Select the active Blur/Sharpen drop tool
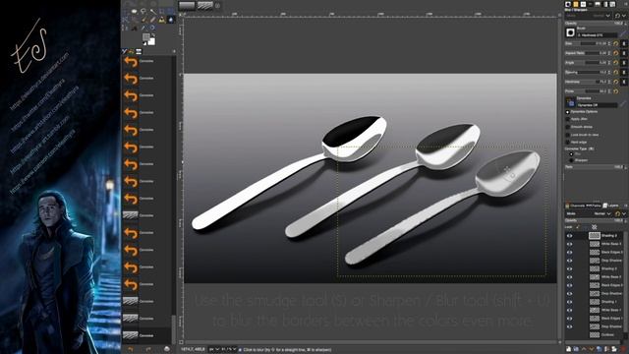The image size is (629, 354). [x=171, y=20]
